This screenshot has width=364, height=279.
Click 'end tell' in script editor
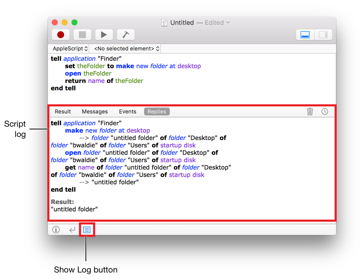pyautogui.click(x=63, y=88)
